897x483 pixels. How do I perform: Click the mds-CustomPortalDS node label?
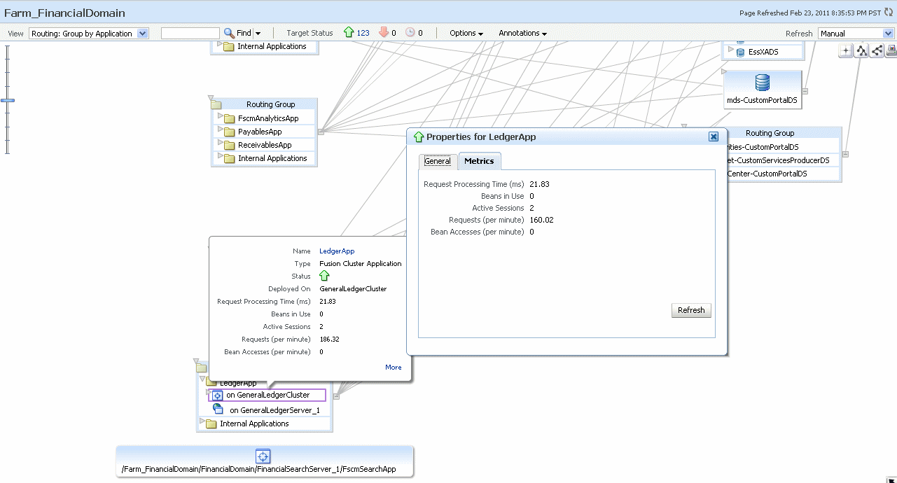(763, 100)
